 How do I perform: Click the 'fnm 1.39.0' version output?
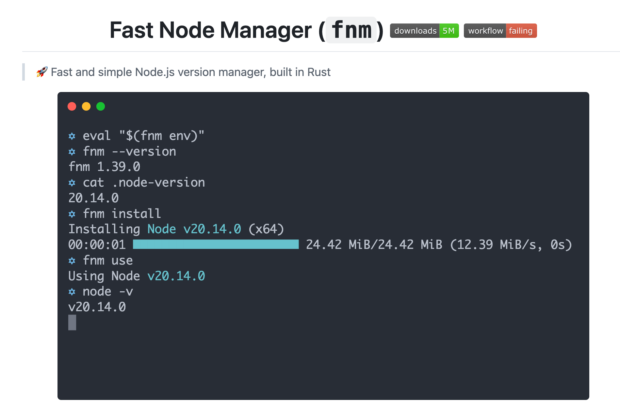coord(104,167)
